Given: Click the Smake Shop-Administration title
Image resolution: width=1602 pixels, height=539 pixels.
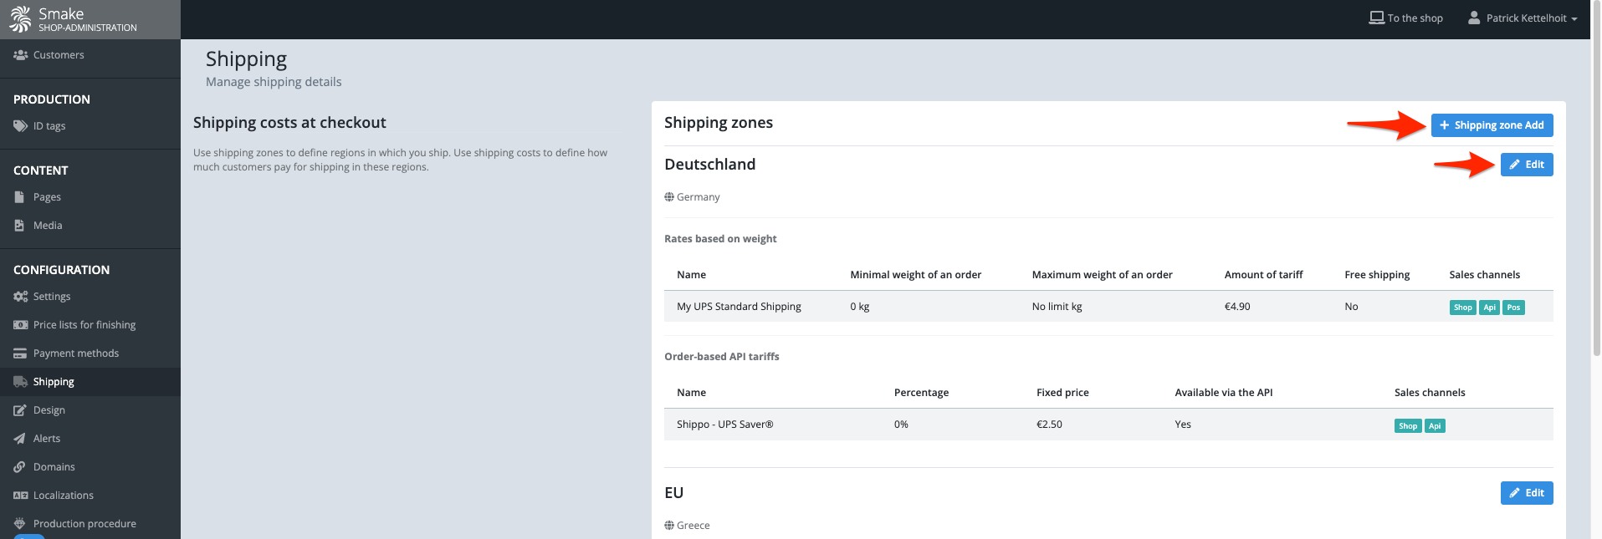Looking at the screenshot, I should click(x=88, y=20).
